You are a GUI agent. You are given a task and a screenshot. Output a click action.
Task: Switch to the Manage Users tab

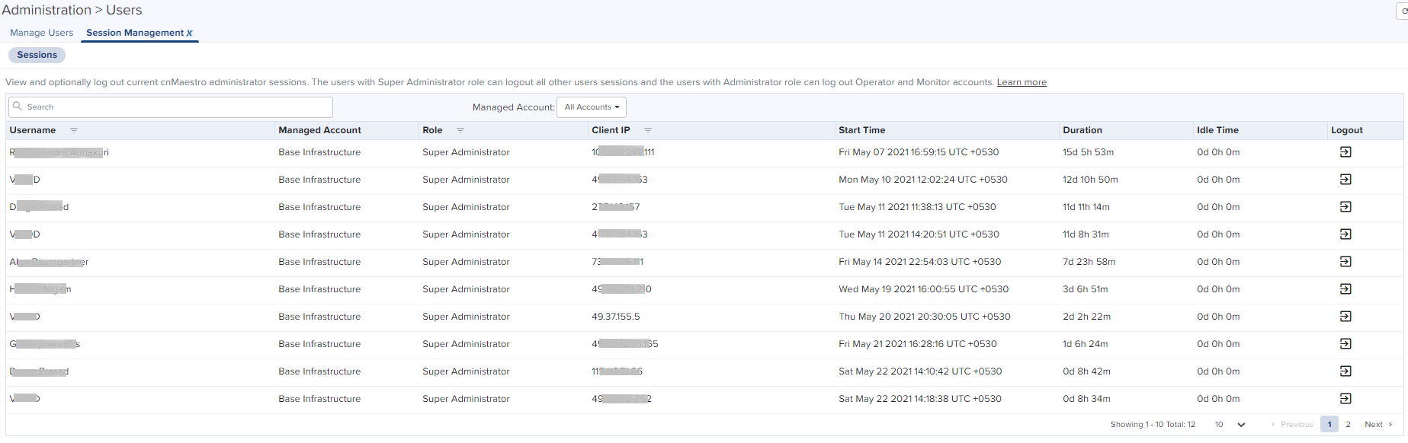pos(42,33)
